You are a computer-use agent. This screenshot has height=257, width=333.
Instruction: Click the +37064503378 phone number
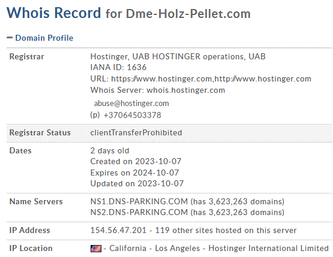tap(133, 115)
